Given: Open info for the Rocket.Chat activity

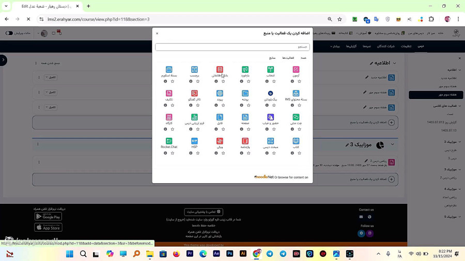Looking at the screenshot, I should pyautogui.click(x=165, y=153).
